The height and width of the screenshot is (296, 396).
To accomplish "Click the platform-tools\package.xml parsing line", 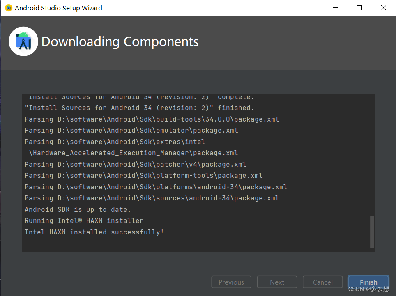I will (x=144, y=176).
